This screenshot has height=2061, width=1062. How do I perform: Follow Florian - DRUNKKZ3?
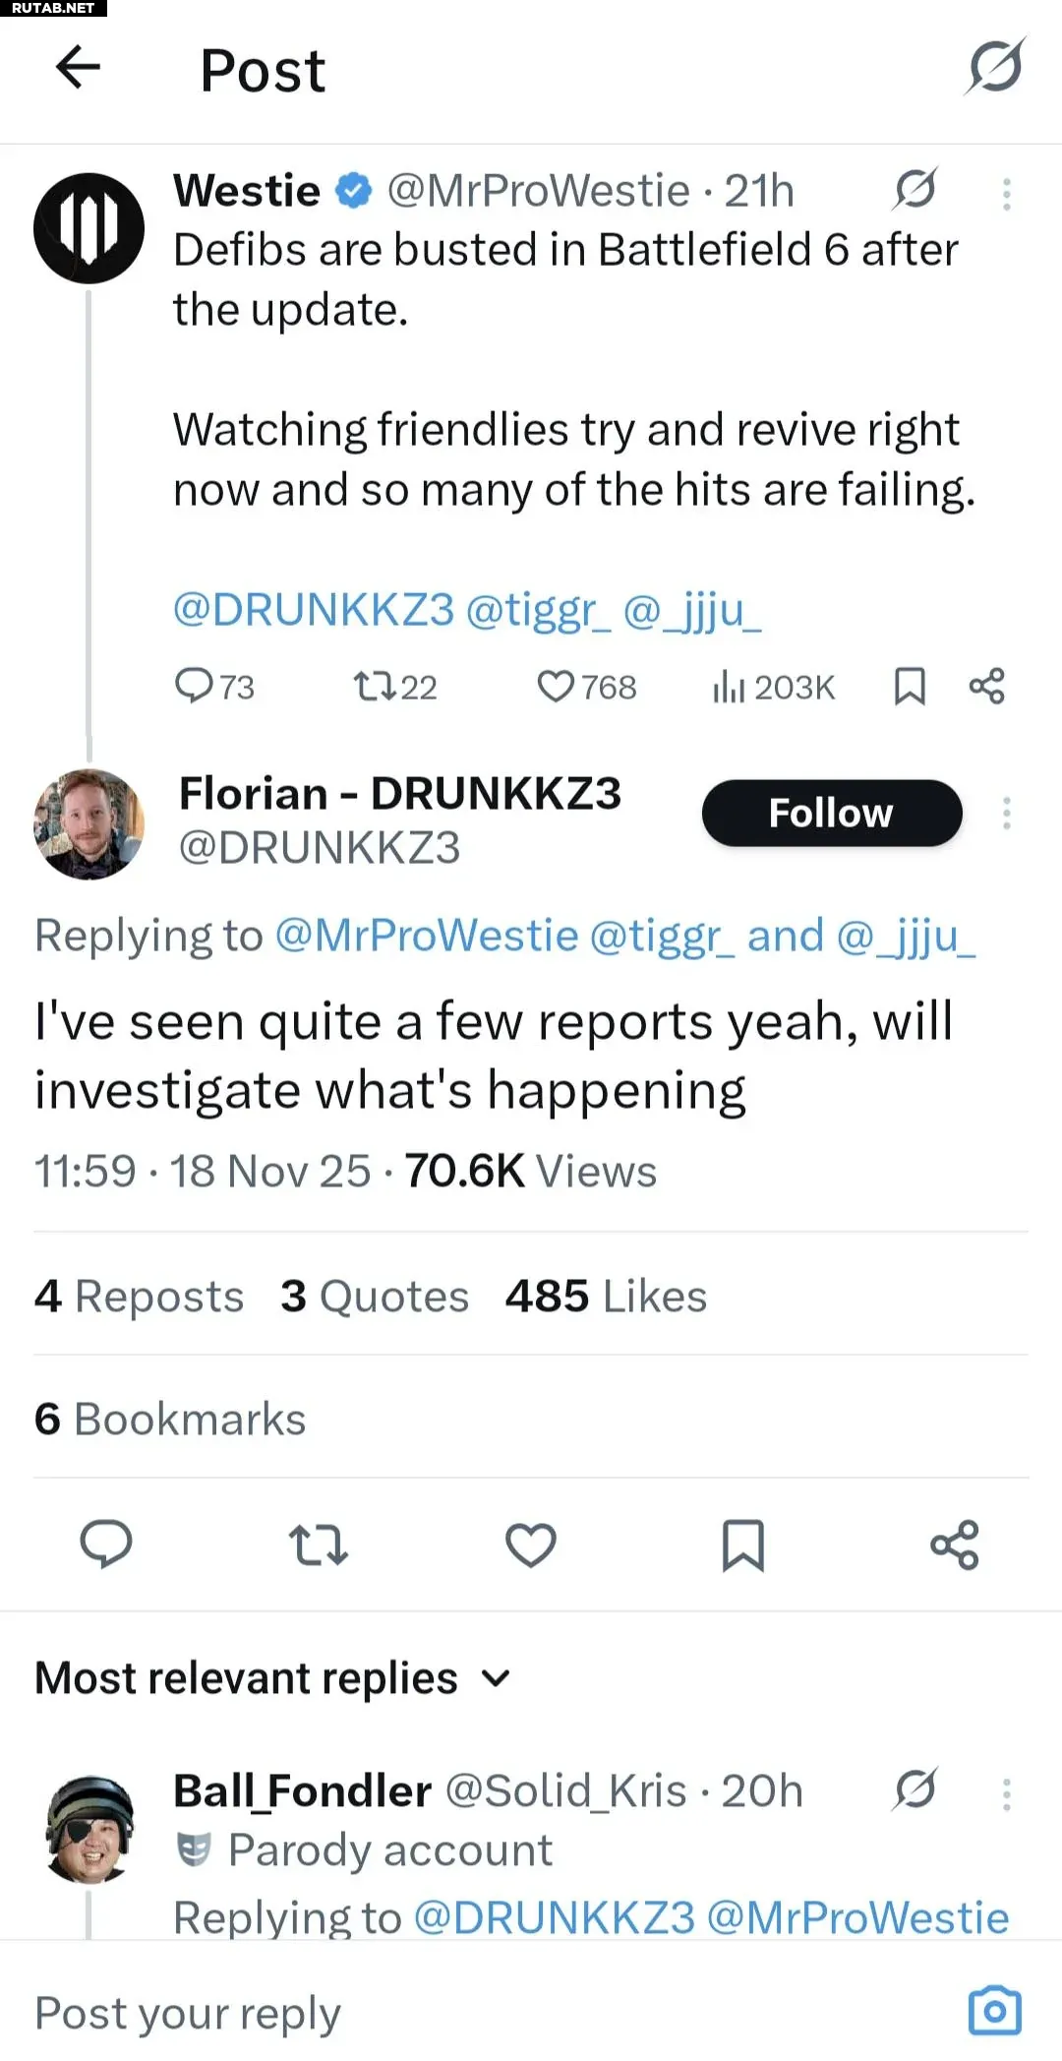click(831, 814)
